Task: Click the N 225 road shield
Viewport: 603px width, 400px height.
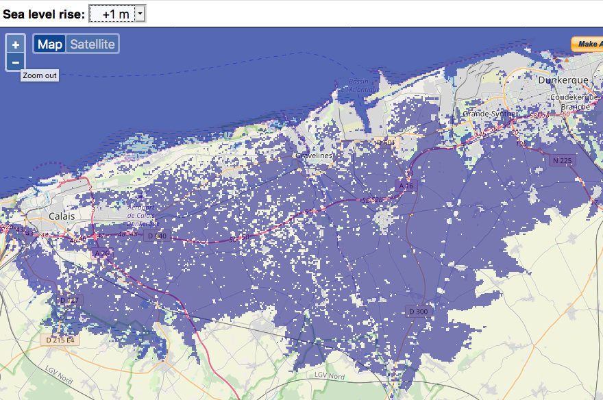Action: pos(562,161)
